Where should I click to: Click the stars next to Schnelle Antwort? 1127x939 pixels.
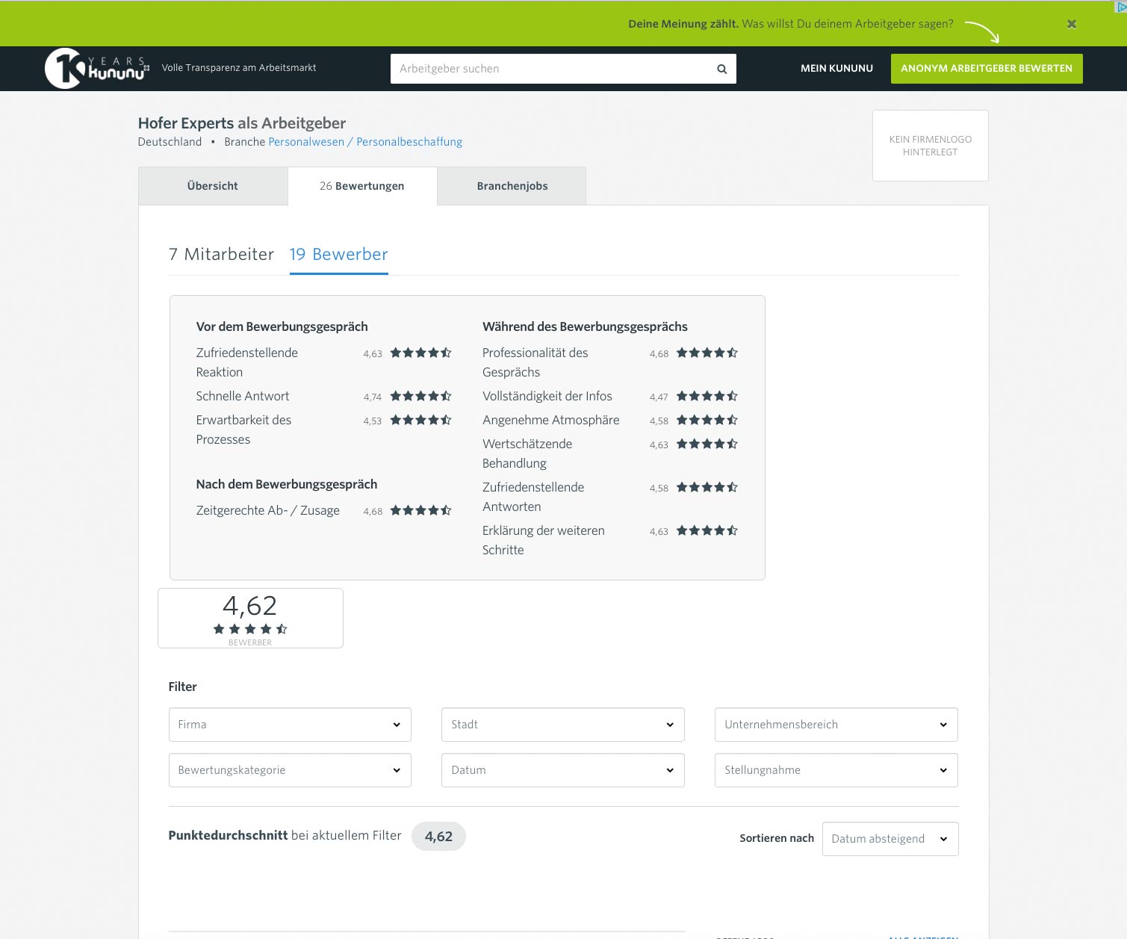[420, 396]
